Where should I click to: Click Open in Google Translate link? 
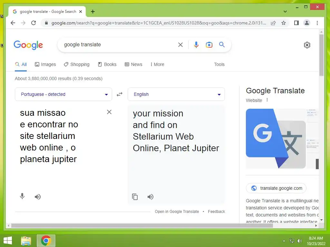click(177, 212)
